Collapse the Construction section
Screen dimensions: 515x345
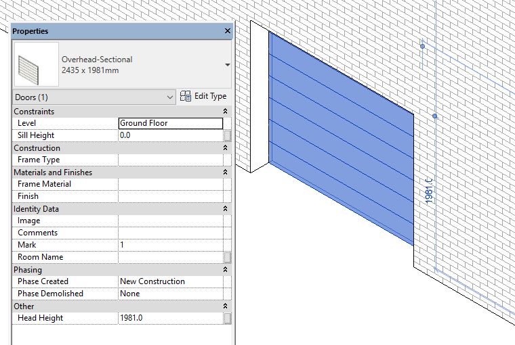[x=225, y=148]
